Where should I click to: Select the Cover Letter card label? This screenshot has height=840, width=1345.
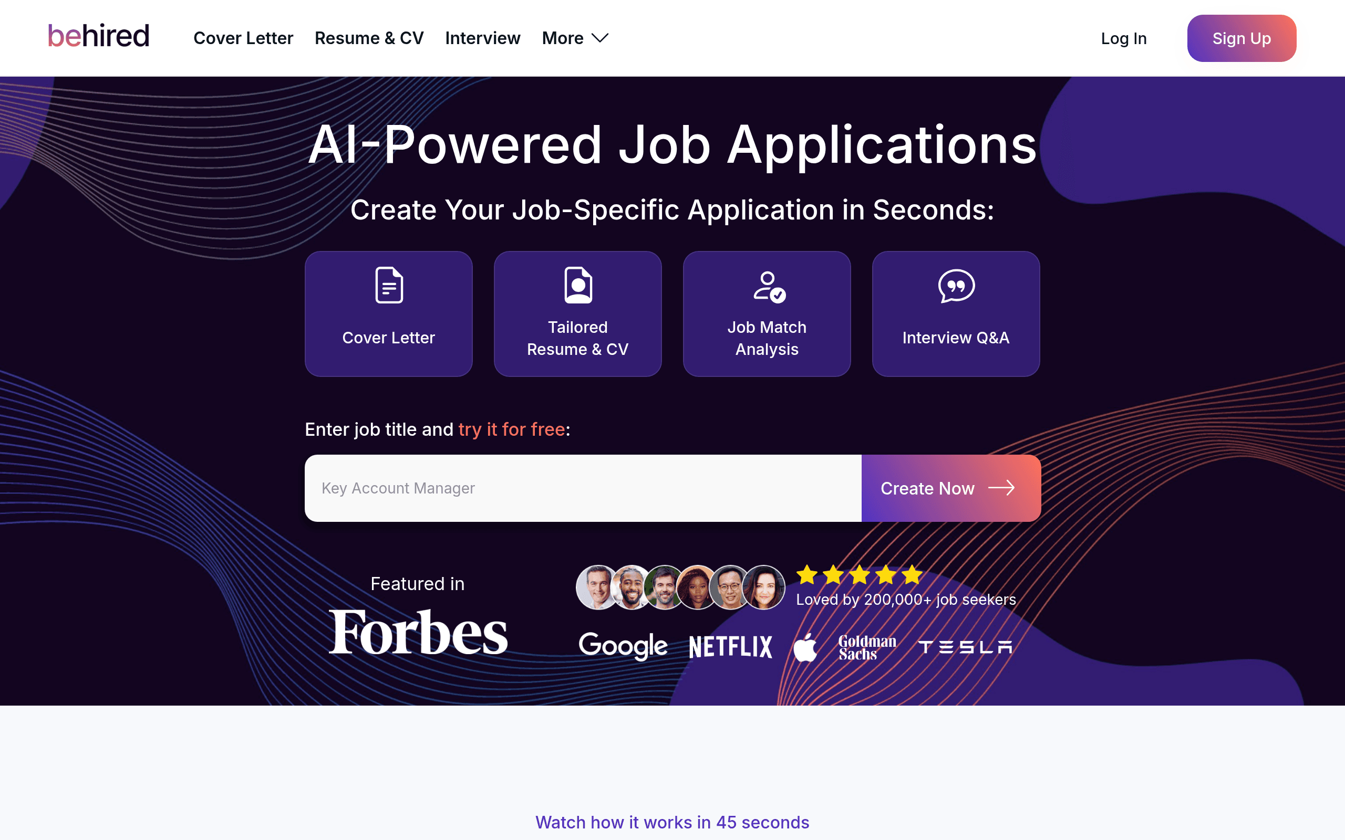tap(388, 338)
